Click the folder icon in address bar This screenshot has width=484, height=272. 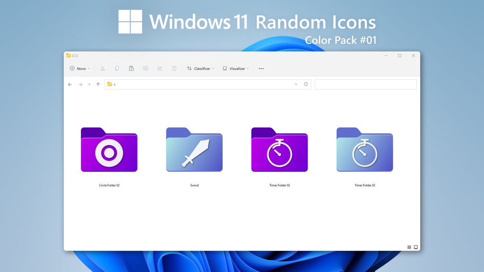[109, 84]
